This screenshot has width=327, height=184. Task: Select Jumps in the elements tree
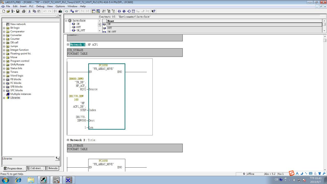14,46
